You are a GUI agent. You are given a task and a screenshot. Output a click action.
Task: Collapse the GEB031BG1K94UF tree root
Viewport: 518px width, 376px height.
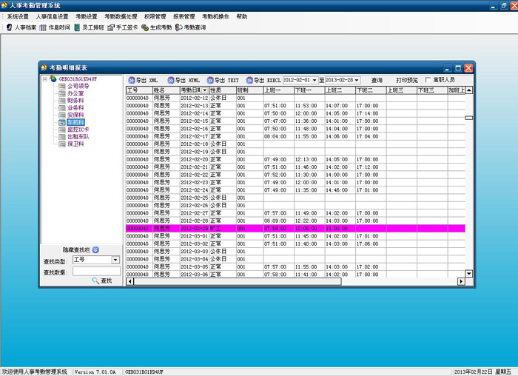pos(45,78)
